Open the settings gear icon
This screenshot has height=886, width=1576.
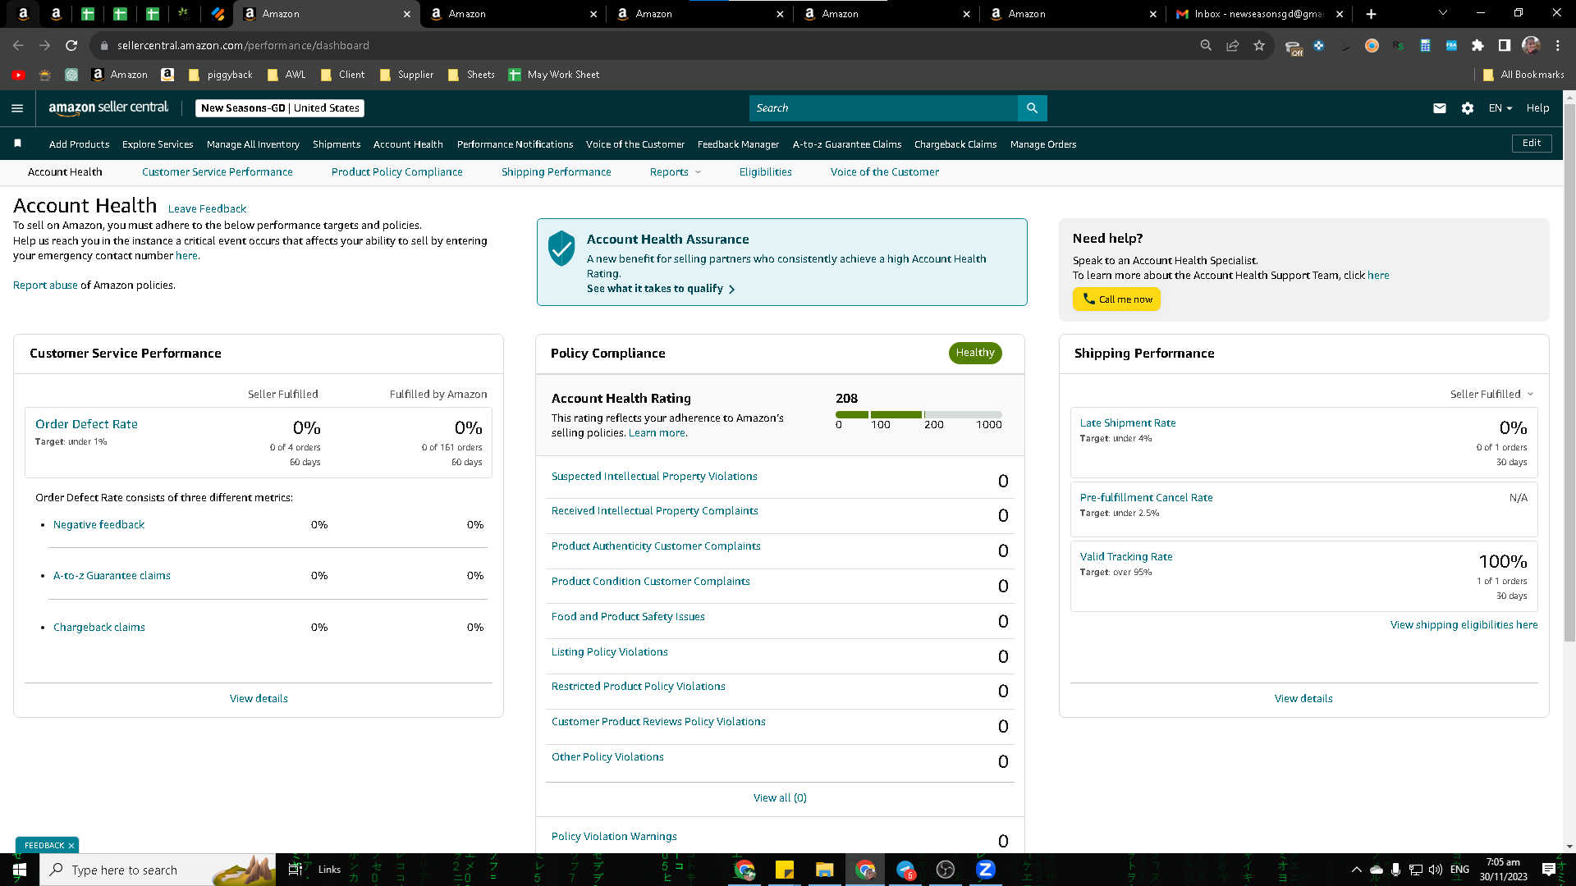pyautogui.click(x=1468, y=108)
